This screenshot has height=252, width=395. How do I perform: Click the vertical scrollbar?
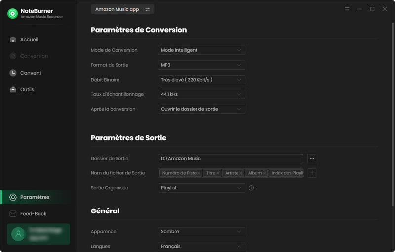(x=393, y=114)
